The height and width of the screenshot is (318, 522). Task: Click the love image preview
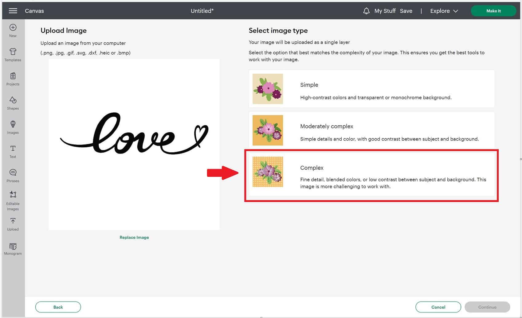[134, 144]
